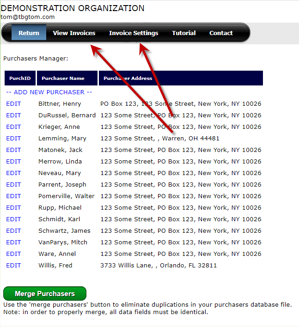The height and width of the screenshot is (327, 299).
Task: Edit the purchaser Bittner, Henry
Action: (13, 104)
